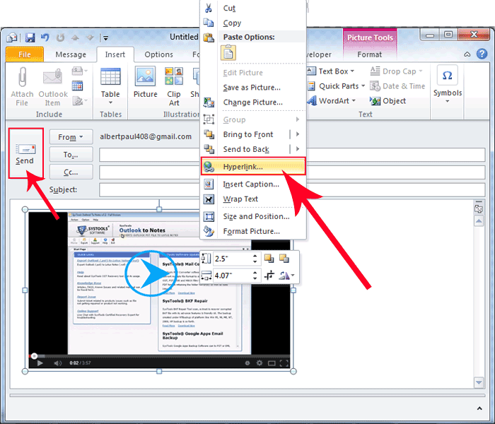Increase shape height with stepper up arrow
Screen dimensions: 495x424
[255, 256]
